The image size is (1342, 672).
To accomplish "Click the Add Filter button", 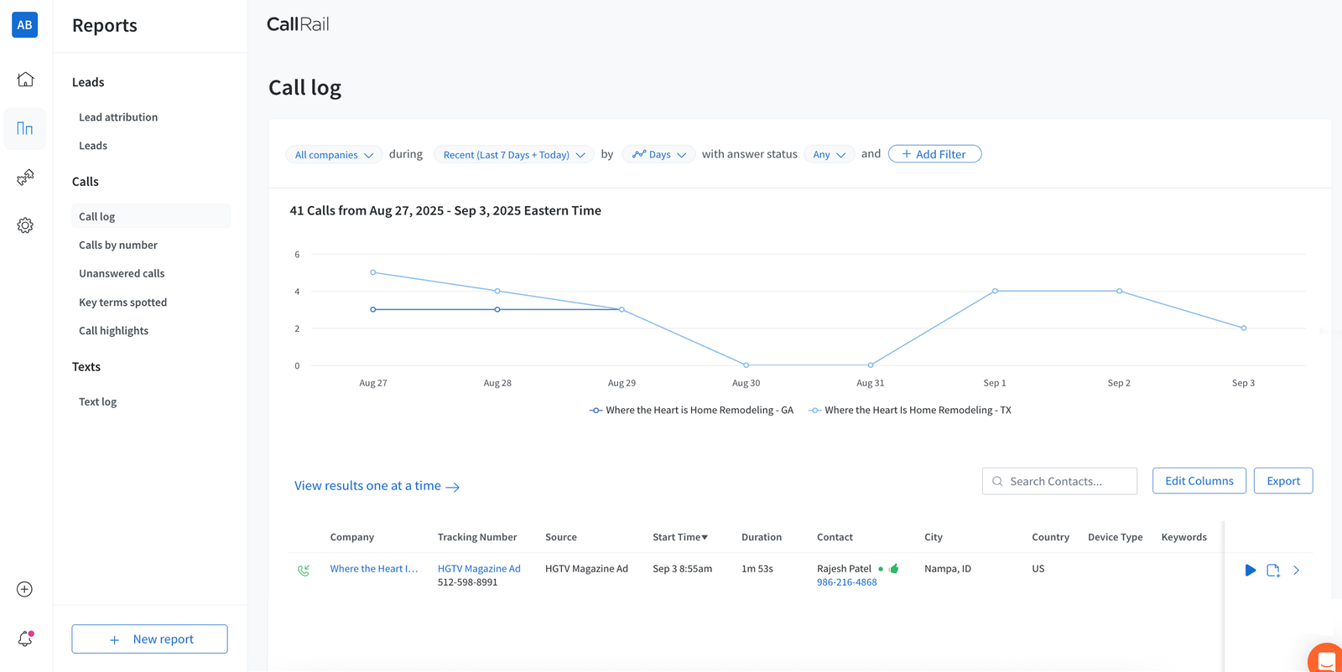I will tap(934, 154).
